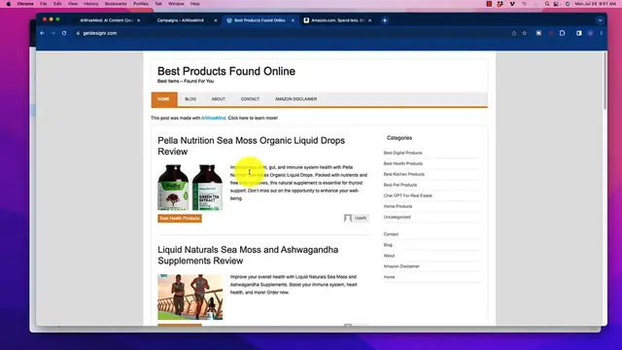Image resolution: width=622 pixels, height=350 pixels.
Task: Click the share page icon in address bar
Action: coord(514,33)
